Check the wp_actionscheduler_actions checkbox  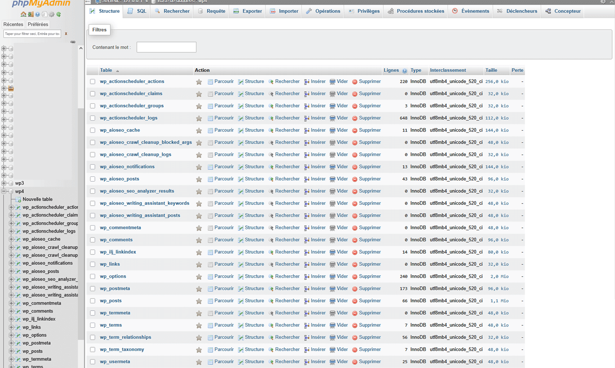pos(93,82)
